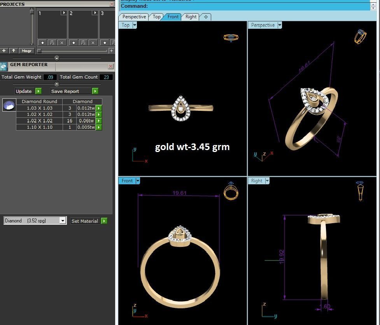Open the Right viewport title dropdown
This screenshot has width=380, height=325.
[x=267, y=181]
